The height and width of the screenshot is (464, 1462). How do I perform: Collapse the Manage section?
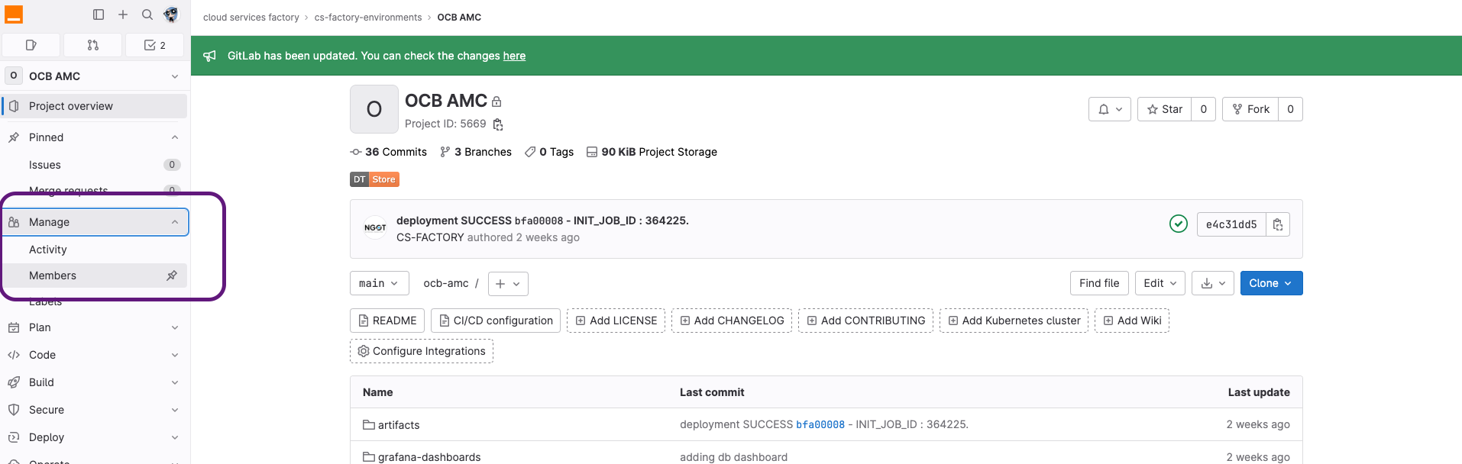(95, 222)
